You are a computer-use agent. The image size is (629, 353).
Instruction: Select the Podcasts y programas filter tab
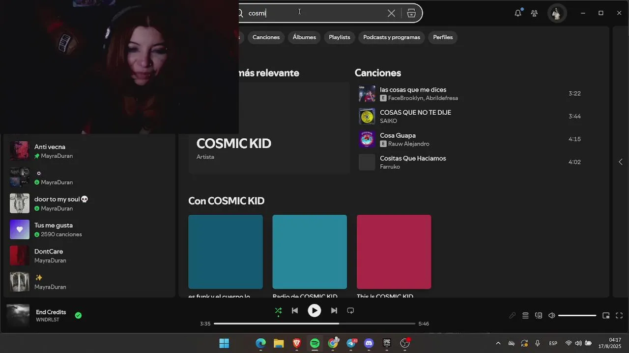(x=392, y=37)
